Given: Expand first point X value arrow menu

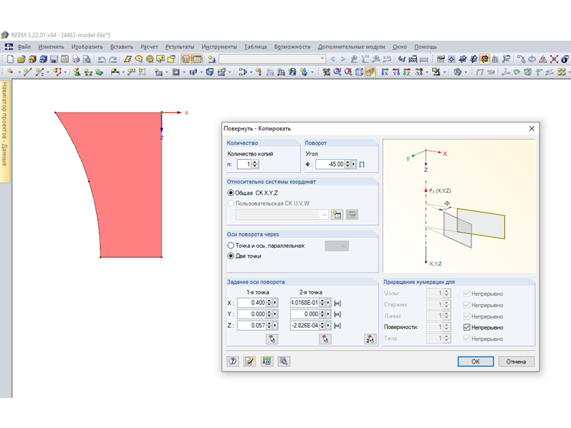Looking at the screenshot, I should click(x=275, y=303).
